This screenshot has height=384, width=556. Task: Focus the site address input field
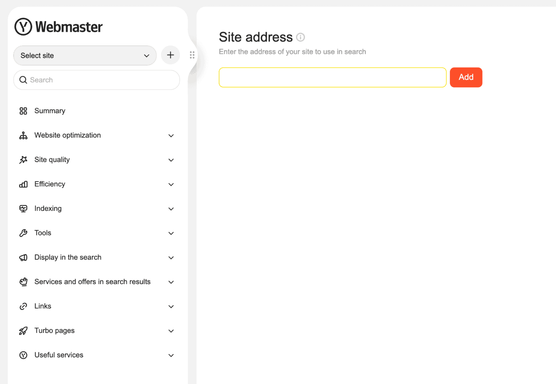pos(332,77)
